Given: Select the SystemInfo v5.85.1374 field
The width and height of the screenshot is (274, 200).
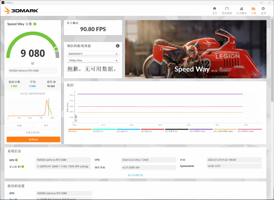Looking at the screenshot, I should [234, 166].
